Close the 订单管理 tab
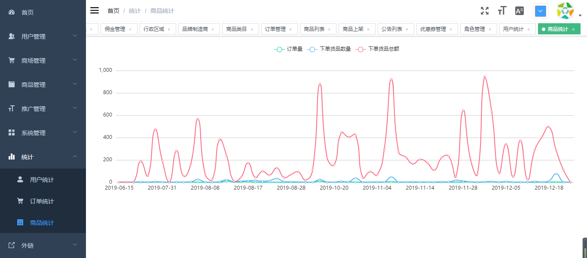587x258 pixels. click(290, 29)
